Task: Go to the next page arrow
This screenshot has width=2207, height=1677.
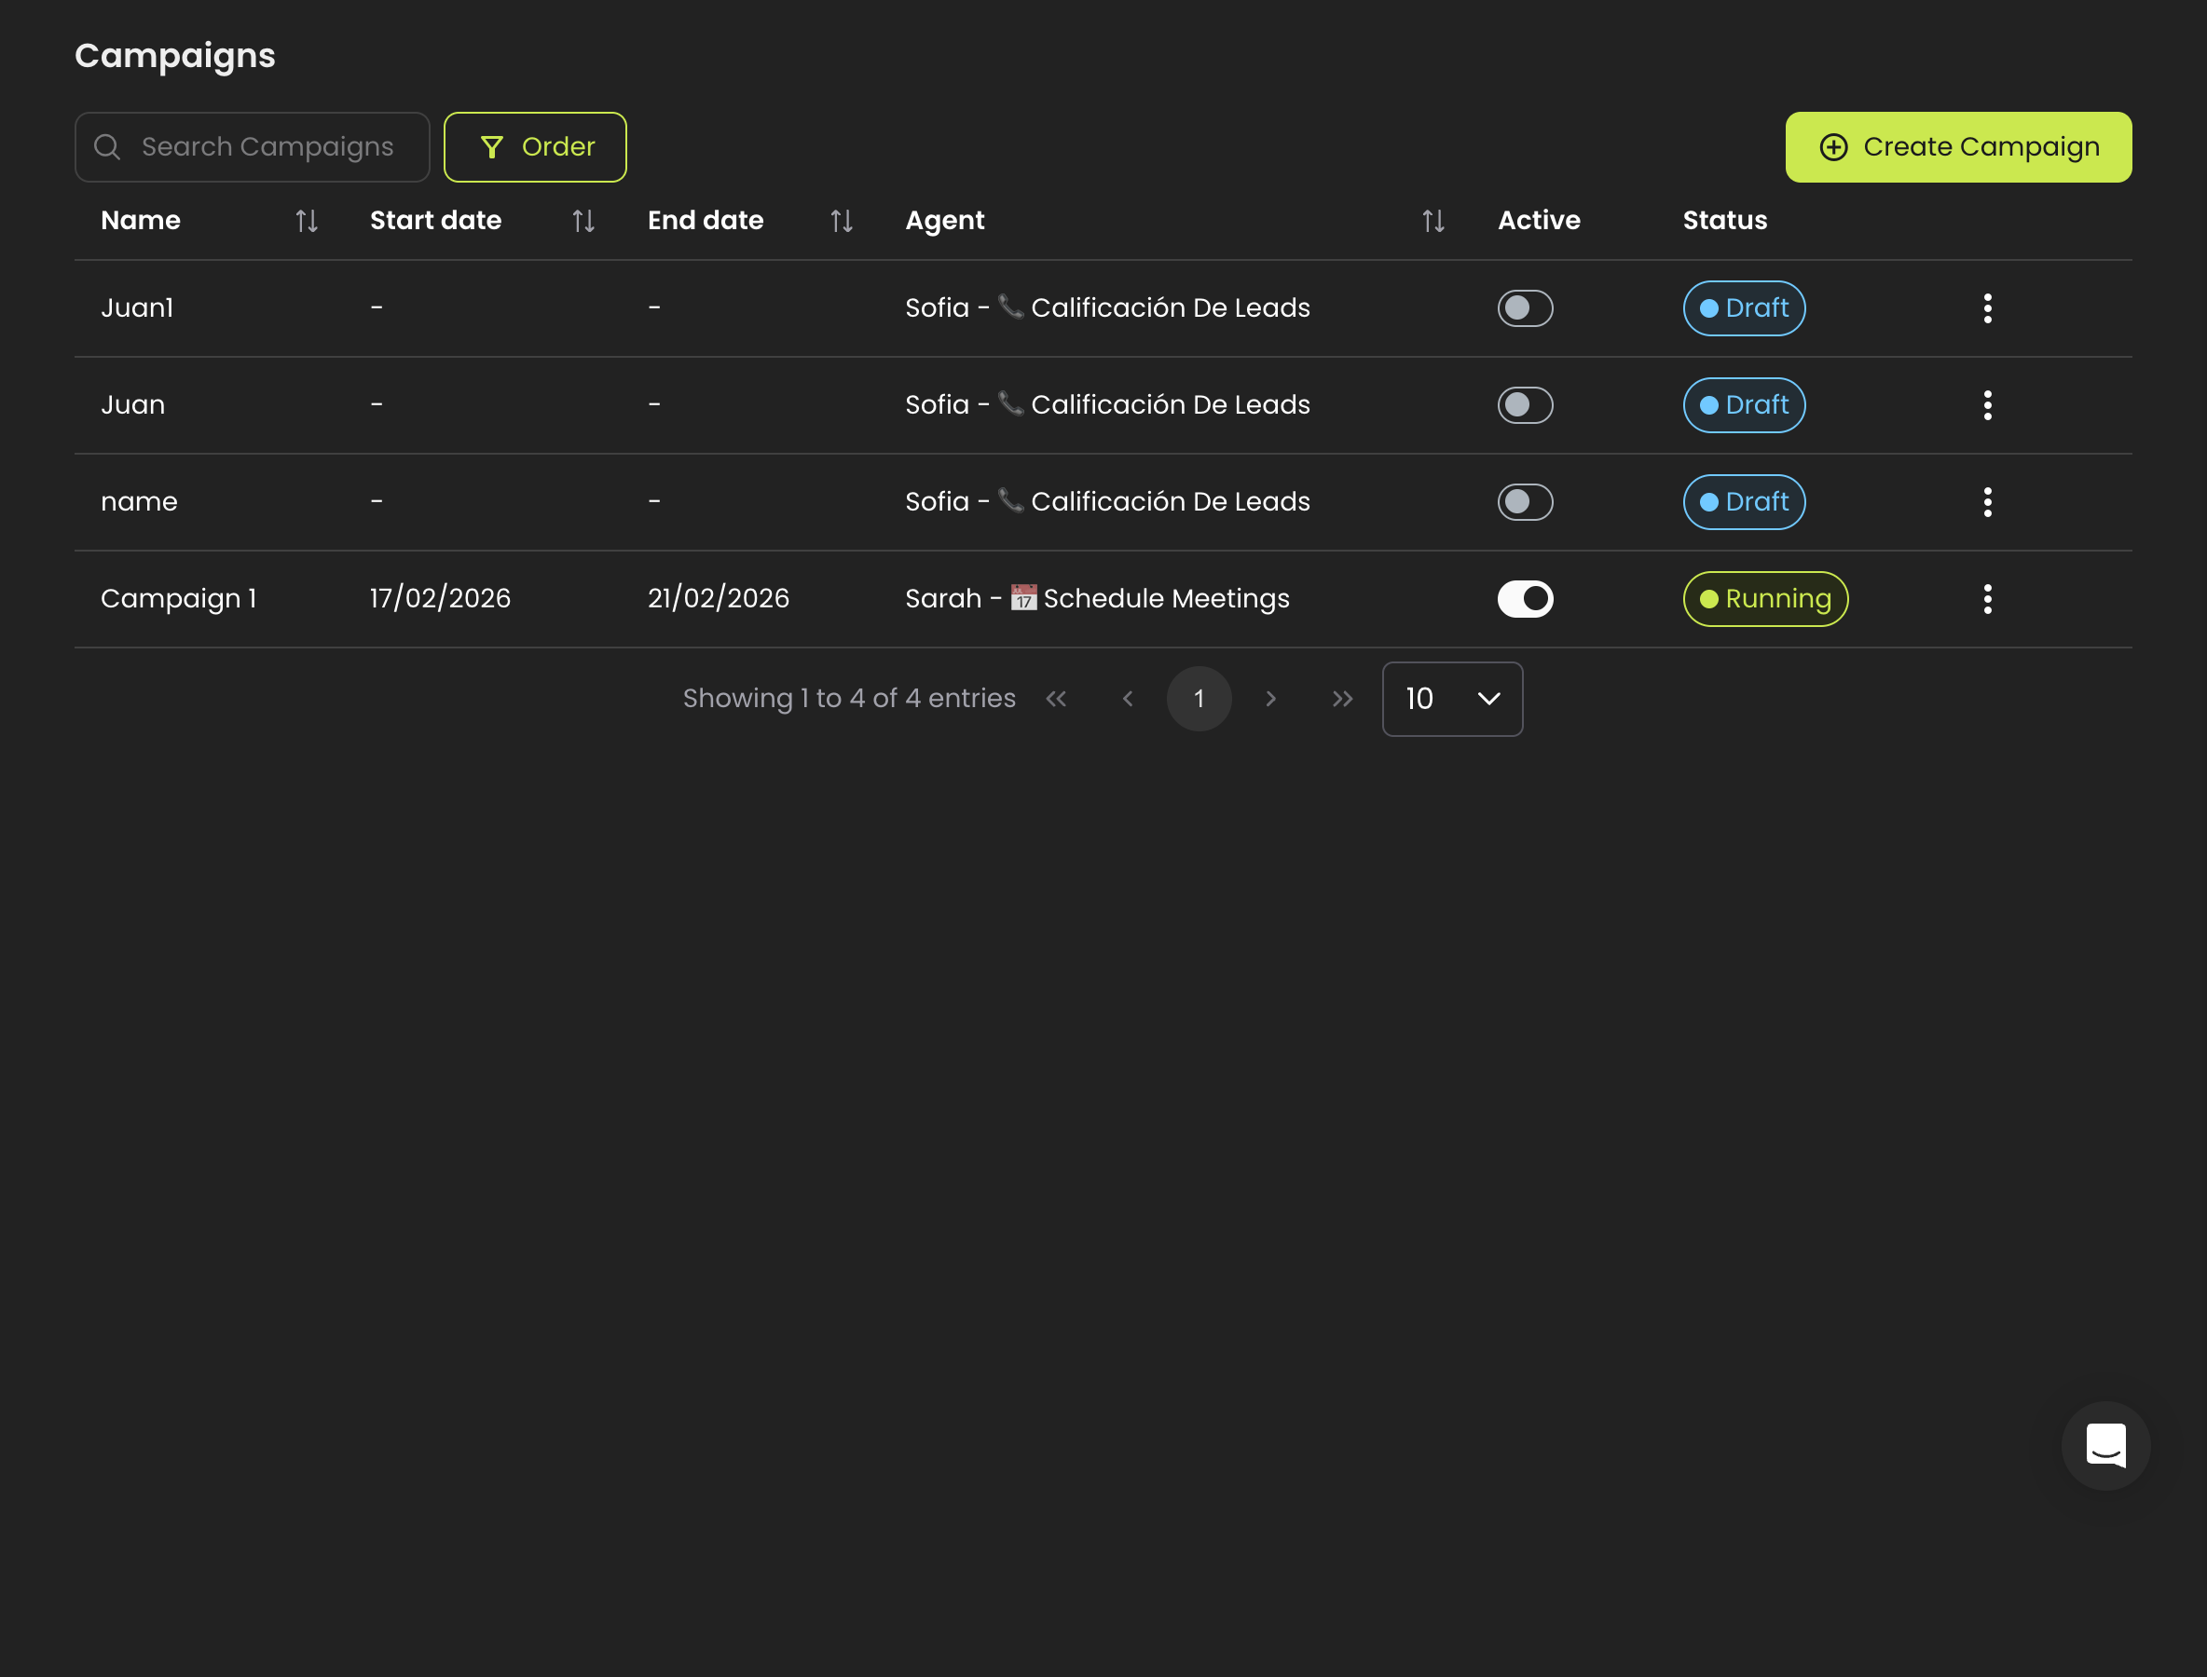Action: click(x=1270, y=699)
